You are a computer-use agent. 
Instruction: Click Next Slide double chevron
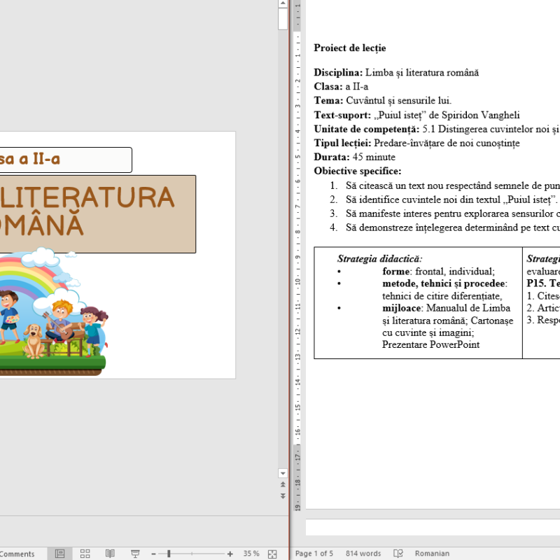point(283,496)
